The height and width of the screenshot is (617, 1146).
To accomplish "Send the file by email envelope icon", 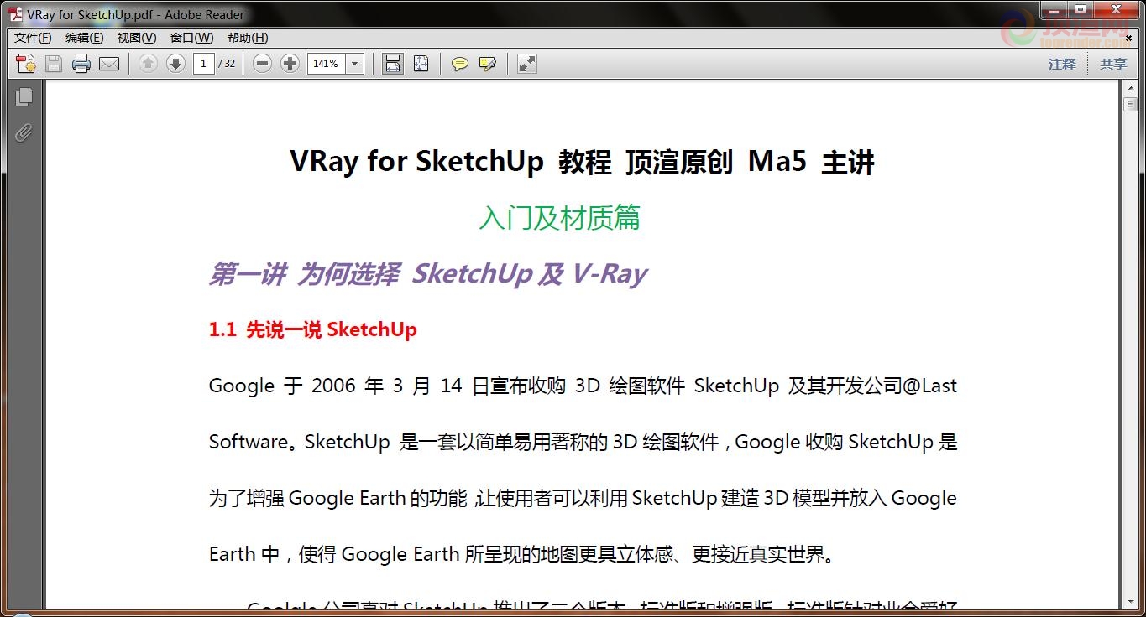I will 109,64.
